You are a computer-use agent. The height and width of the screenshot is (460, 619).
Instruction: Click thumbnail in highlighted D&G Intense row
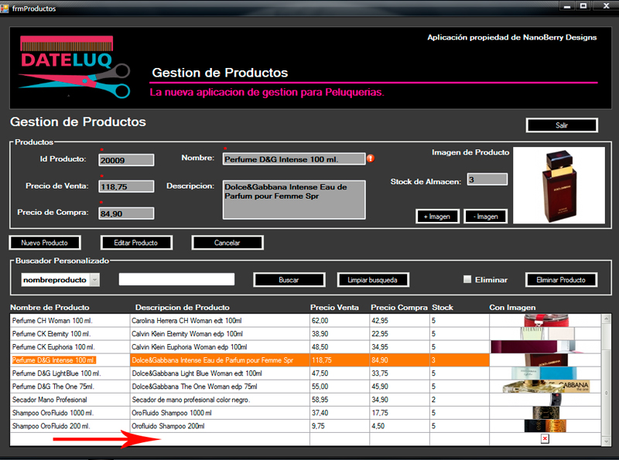546,359
